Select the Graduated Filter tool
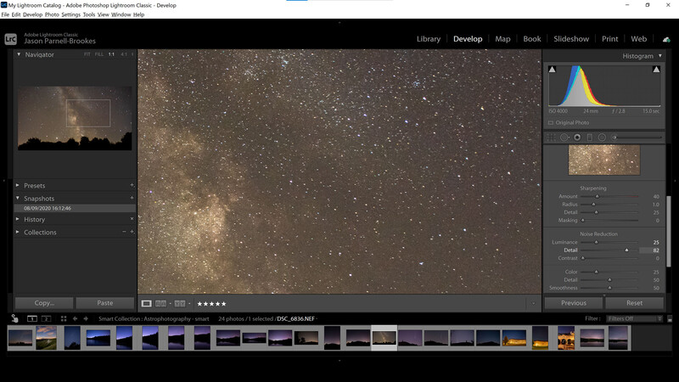This screenshot has height=382, width=679. [589, 138]
